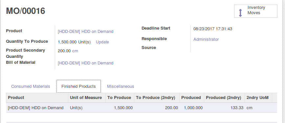The image size is (285, 123).
Task: Click the MO/00016 order title
Action: coord(26,11)
